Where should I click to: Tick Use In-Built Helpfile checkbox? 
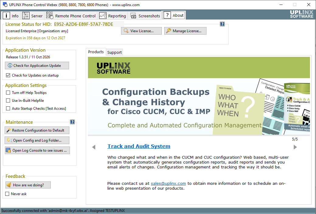pos(8,101)
